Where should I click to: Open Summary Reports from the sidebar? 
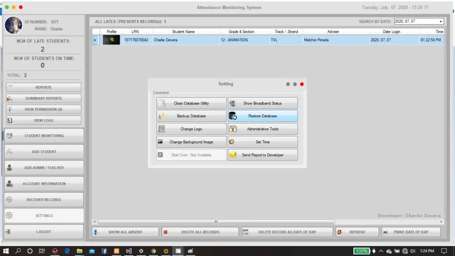click(x=43, y=98)
